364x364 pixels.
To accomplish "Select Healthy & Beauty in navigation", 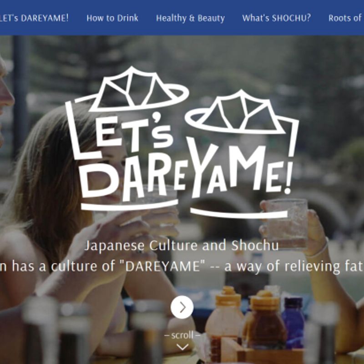I will (x=190, y=18).
